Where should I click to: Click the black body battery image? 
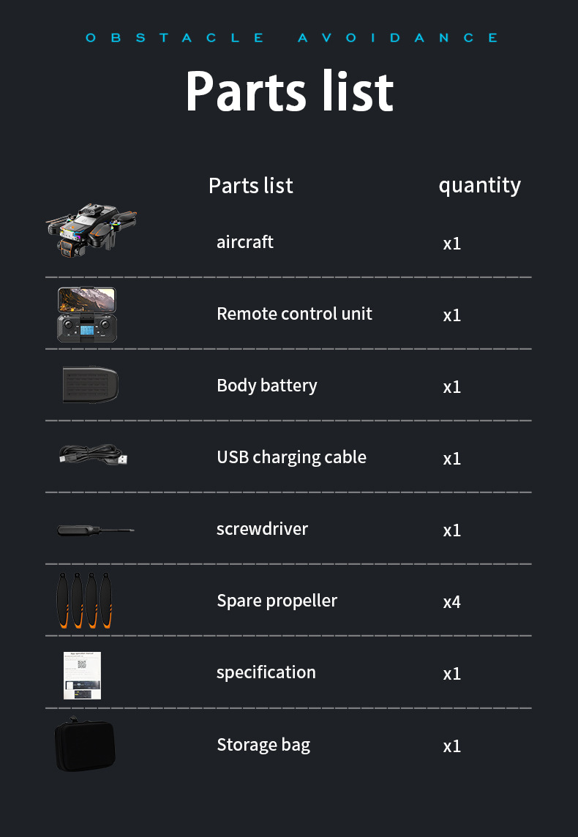tap(90, 385)
